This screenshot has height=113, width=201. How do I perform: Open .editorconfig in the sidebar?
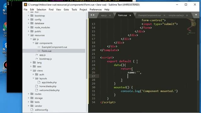pos(41,110)
